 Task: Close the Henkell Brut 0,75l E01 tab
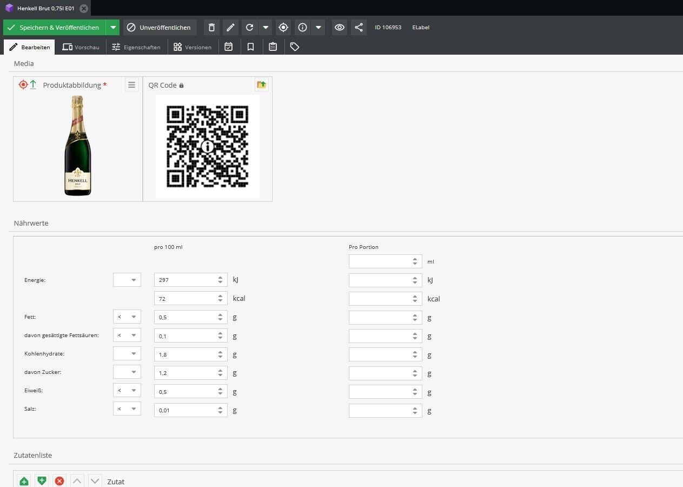pyautogui.click(x=84, y=8)
